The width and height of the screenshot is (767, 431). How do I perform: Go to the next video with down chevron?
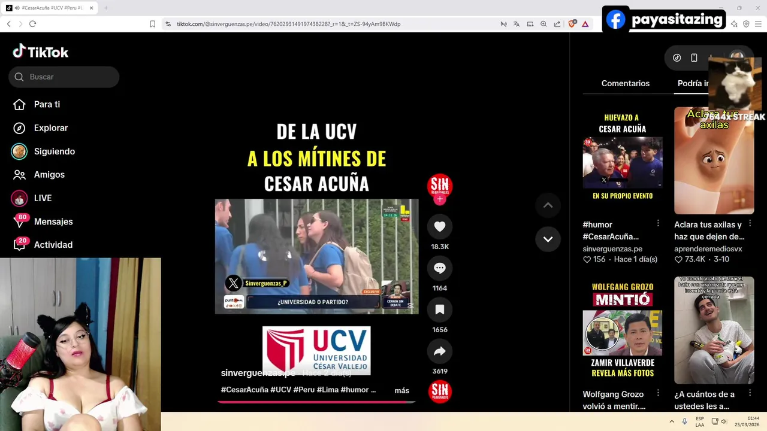pyautogui.click(x=548, y=239)
